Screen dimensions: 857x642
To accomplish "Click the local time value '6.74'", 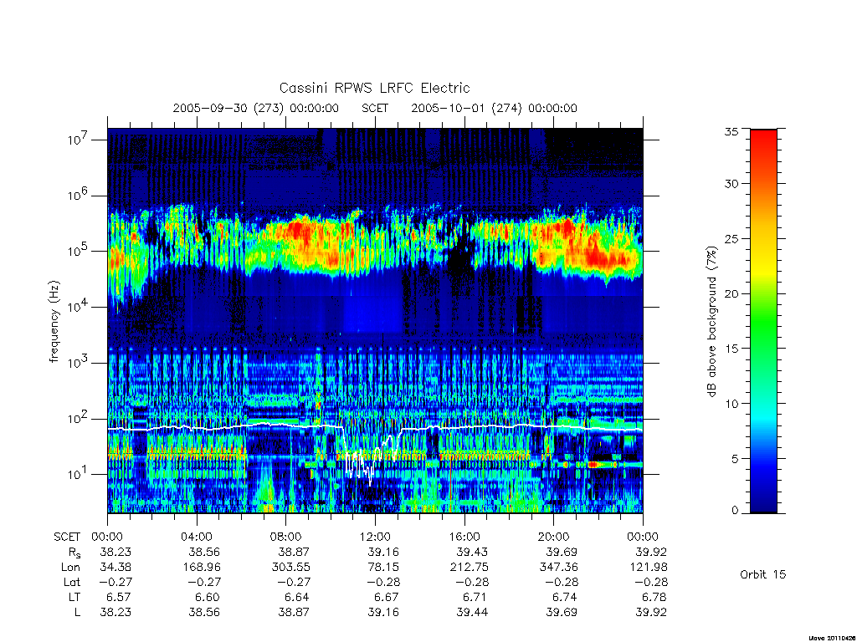I will click(565, 597).
